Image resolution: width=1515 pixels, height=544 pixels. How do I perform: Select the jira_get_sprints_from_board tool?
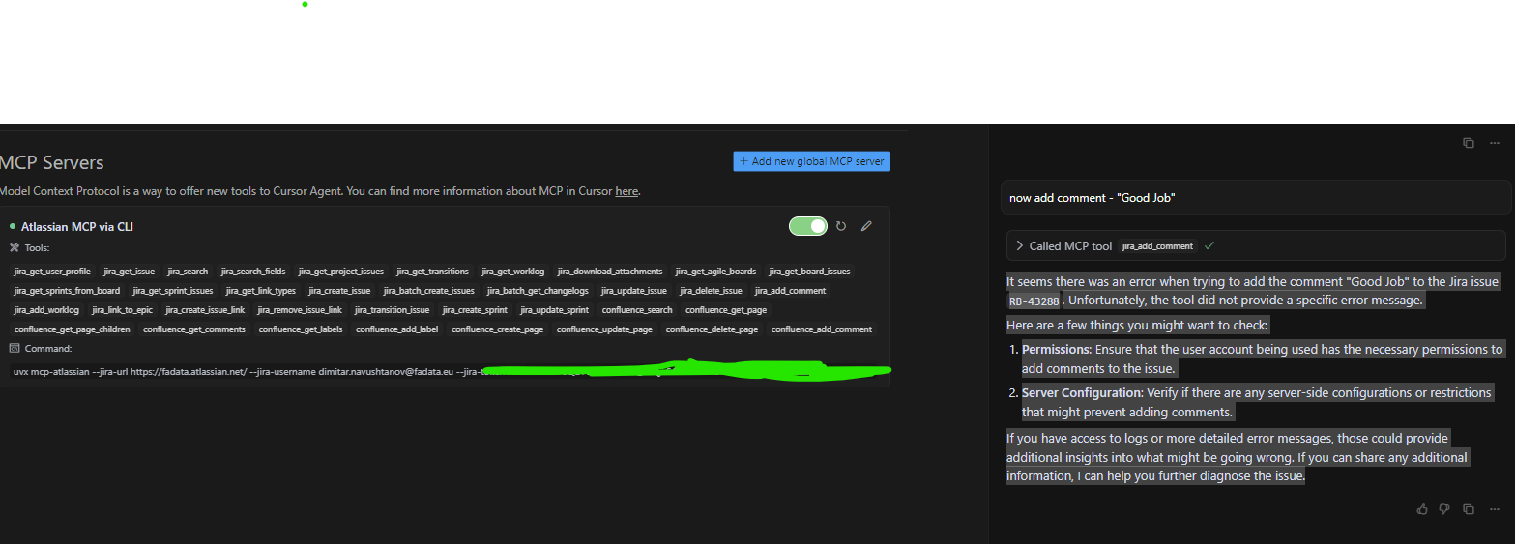(x=67, y=291)
